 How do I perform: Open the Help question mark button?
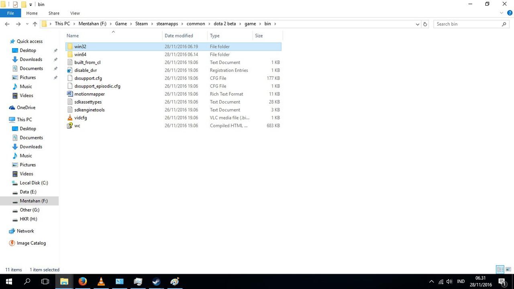coord(509,13)
